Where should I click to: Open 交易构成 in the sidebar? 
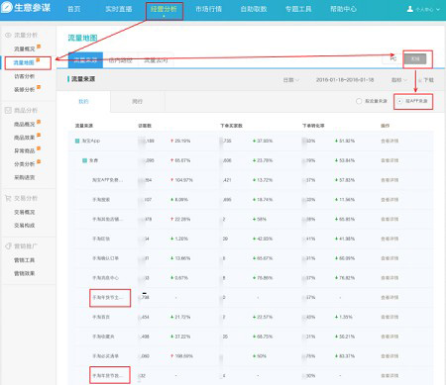tap(24, 226)
